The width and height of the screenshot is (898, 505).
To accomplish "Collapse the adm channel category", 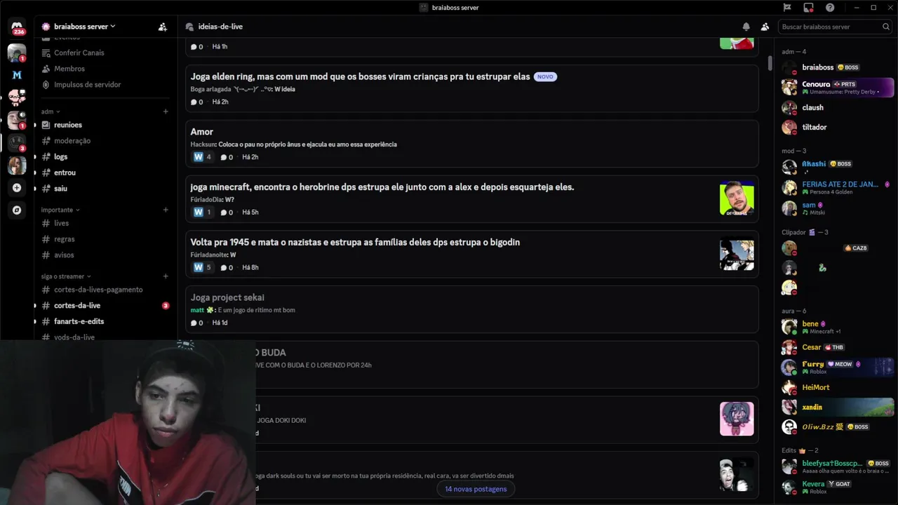I will click(51, 112).
